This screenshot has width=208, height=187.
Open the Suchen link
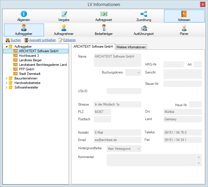(x=16, y=40)
